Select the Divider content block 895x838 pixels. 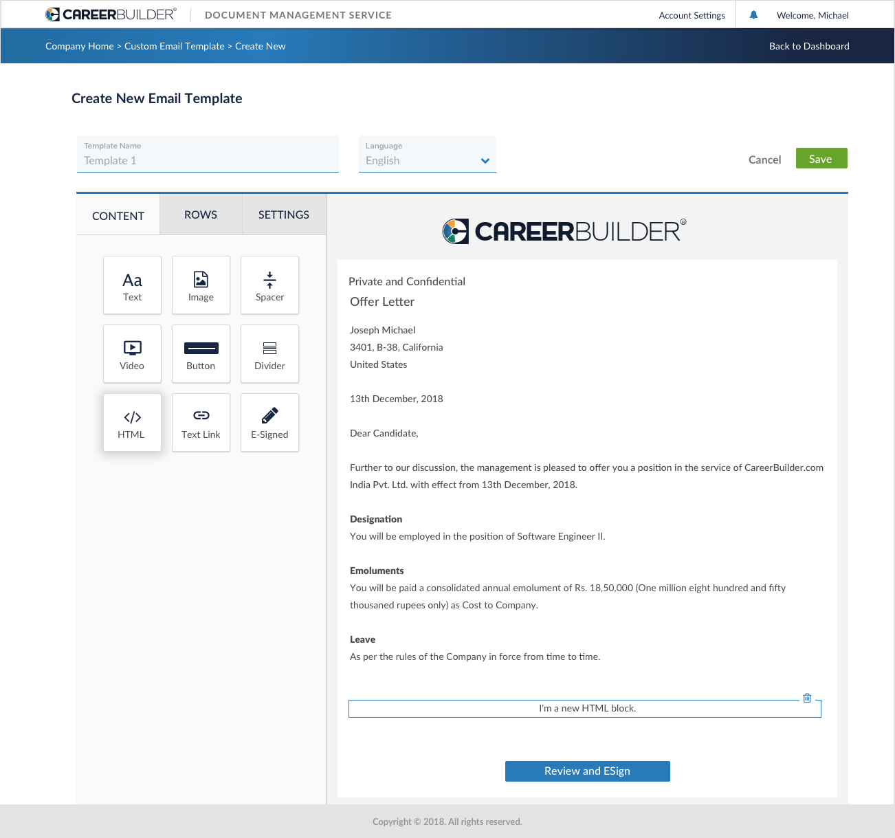click(x=269, y=354)
